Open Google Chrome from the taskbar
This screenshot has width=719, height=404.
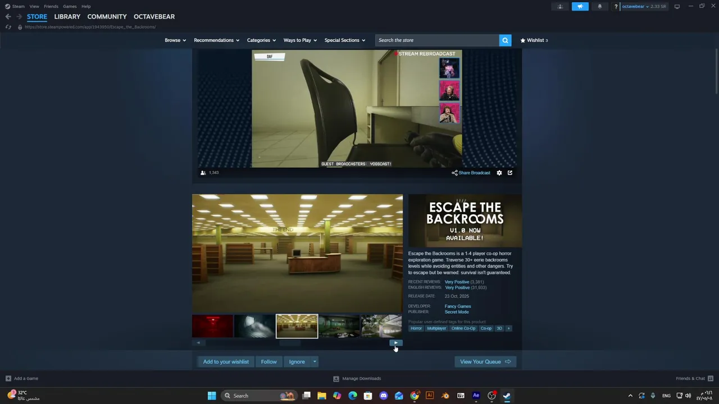[414, 396]
